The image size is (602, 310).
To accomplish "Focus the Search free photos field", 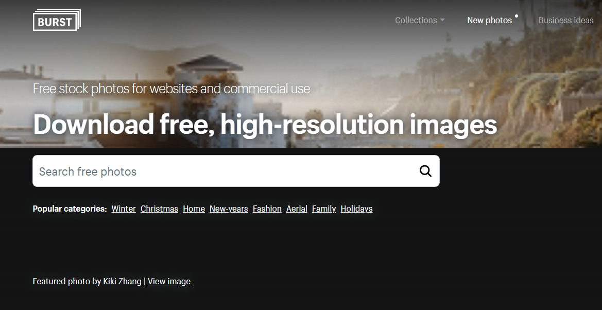I will coord(221,171).
